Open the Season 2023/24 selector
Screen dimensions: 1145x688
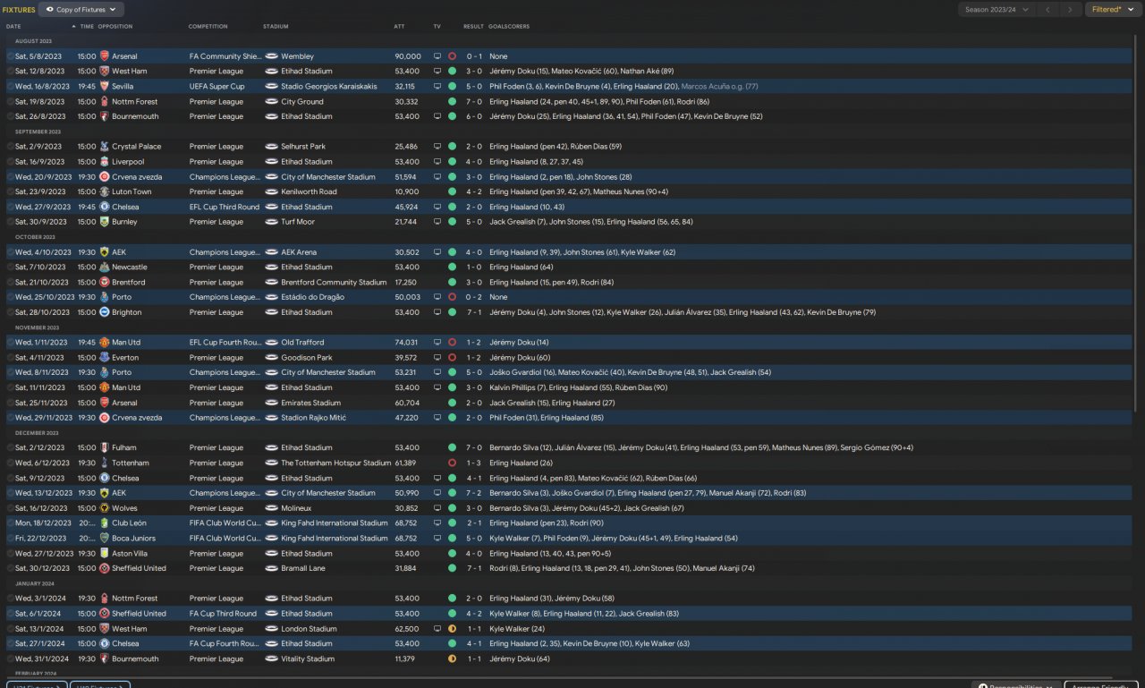pyautogui.click(x=997, y=10)
